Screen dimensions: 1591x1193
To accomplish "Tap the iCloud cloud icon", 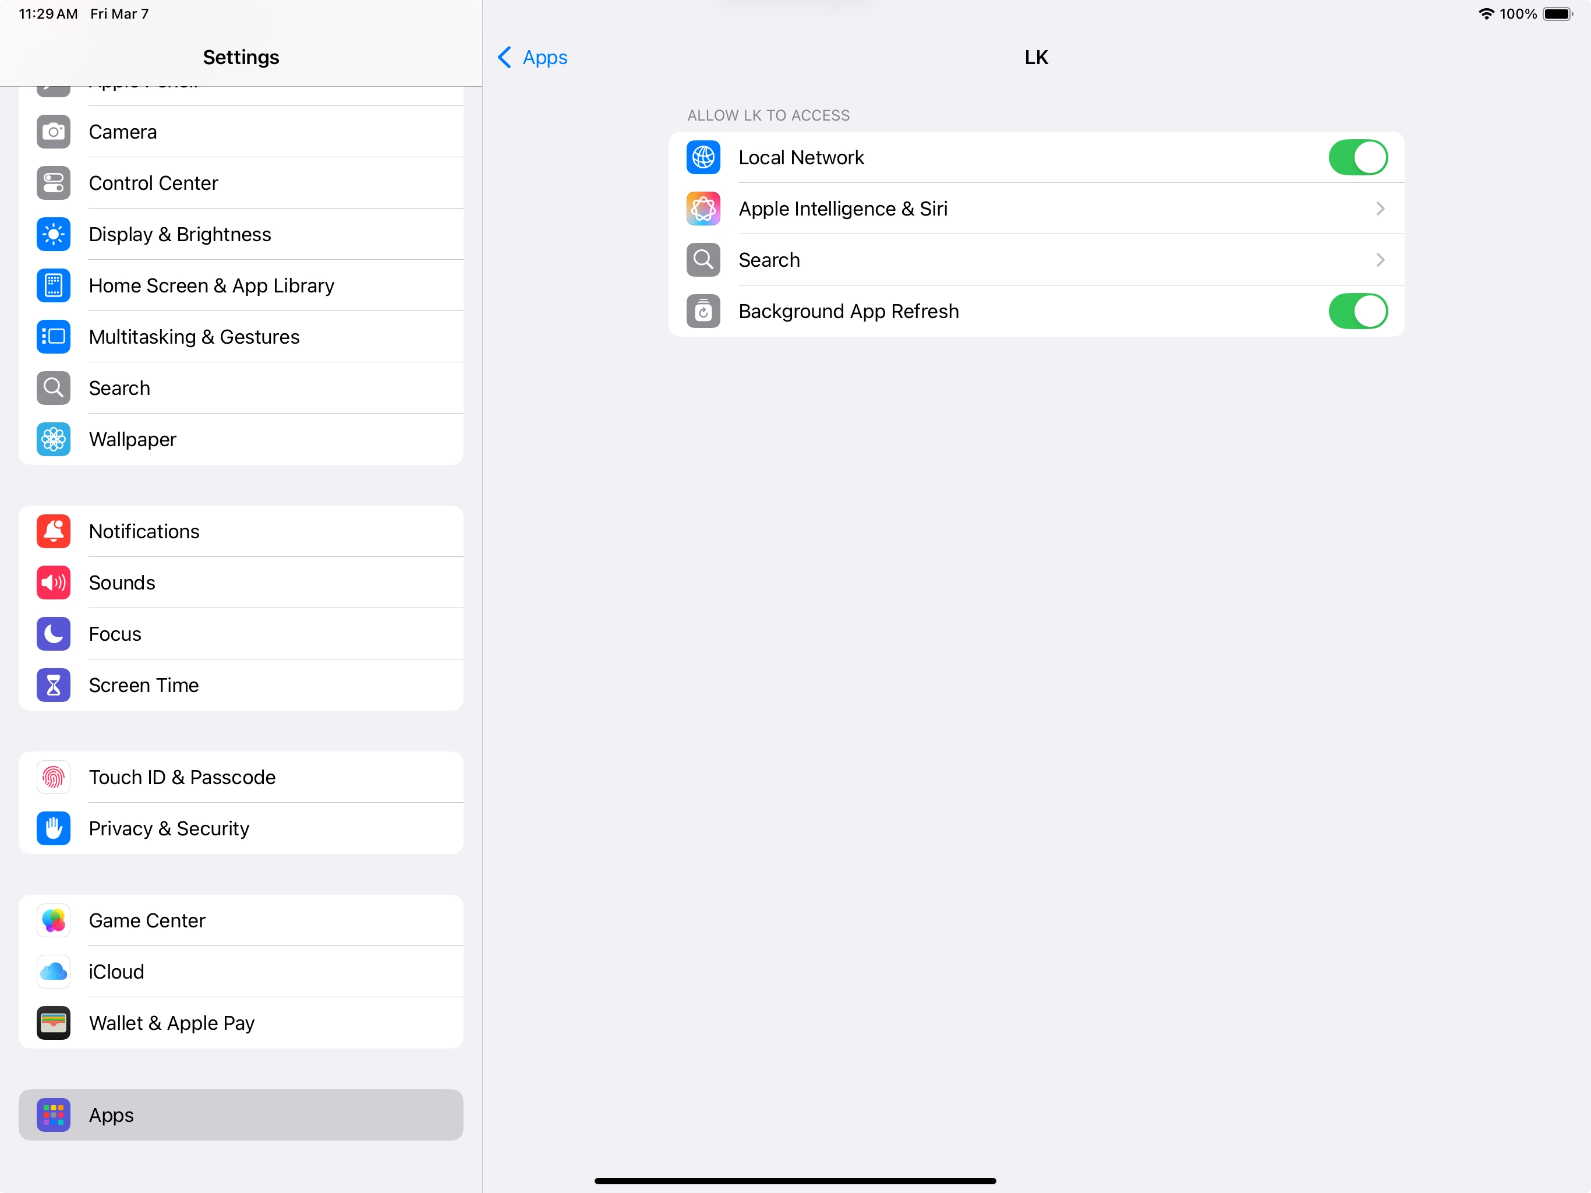I will pos(53,972).
